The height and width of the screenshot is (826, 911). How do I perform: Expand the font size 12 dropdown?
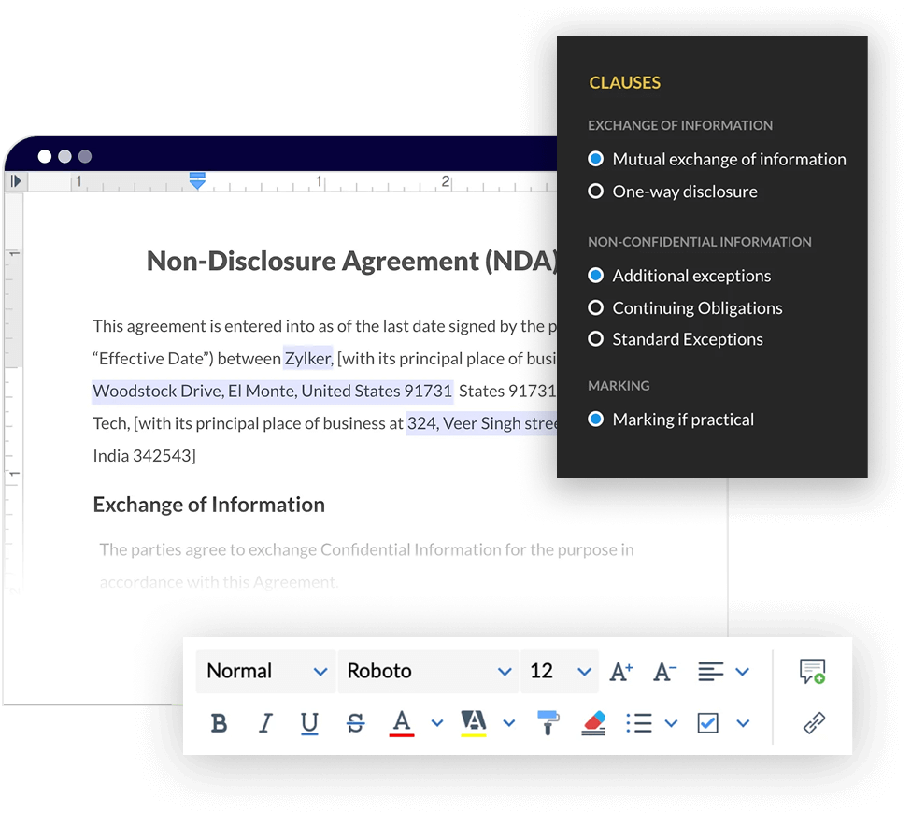(x=559, y=671)
